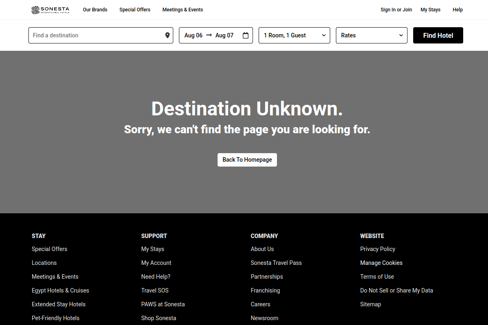The width and height of the screenshot is (488, 325).
Task: Click the location pin icon in destination field
Action: point(168,35)
